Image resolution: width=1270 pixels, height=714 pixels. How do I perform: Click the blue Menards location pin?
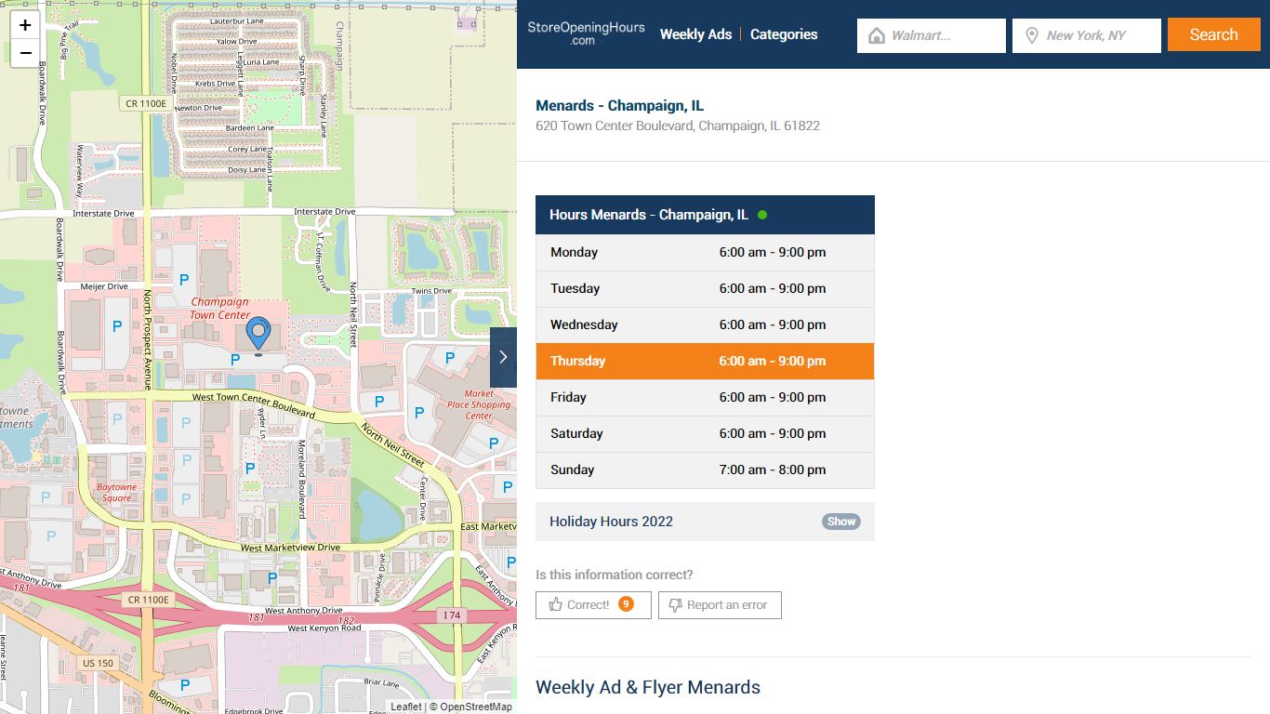(x=258, y=335)
